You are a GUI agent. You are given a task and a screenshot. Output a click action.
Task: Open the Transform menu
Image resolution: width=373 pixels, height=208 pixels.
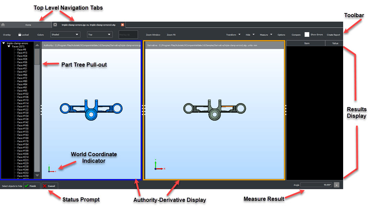click(233, 35)
